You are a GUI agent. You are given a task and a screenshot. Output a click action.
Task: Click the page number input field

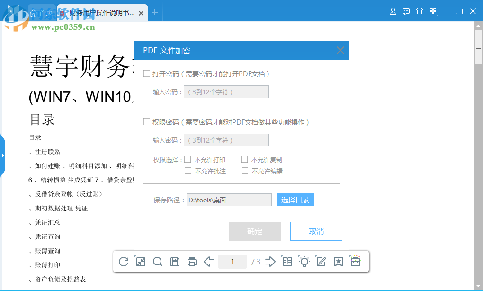coord(233,261)
